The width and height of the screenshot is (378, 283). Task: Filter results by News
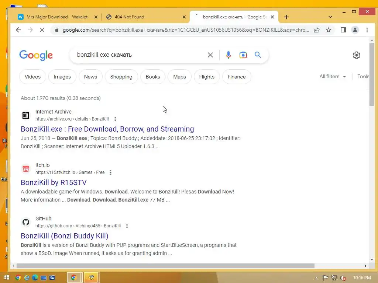click(x=90, y=77)
